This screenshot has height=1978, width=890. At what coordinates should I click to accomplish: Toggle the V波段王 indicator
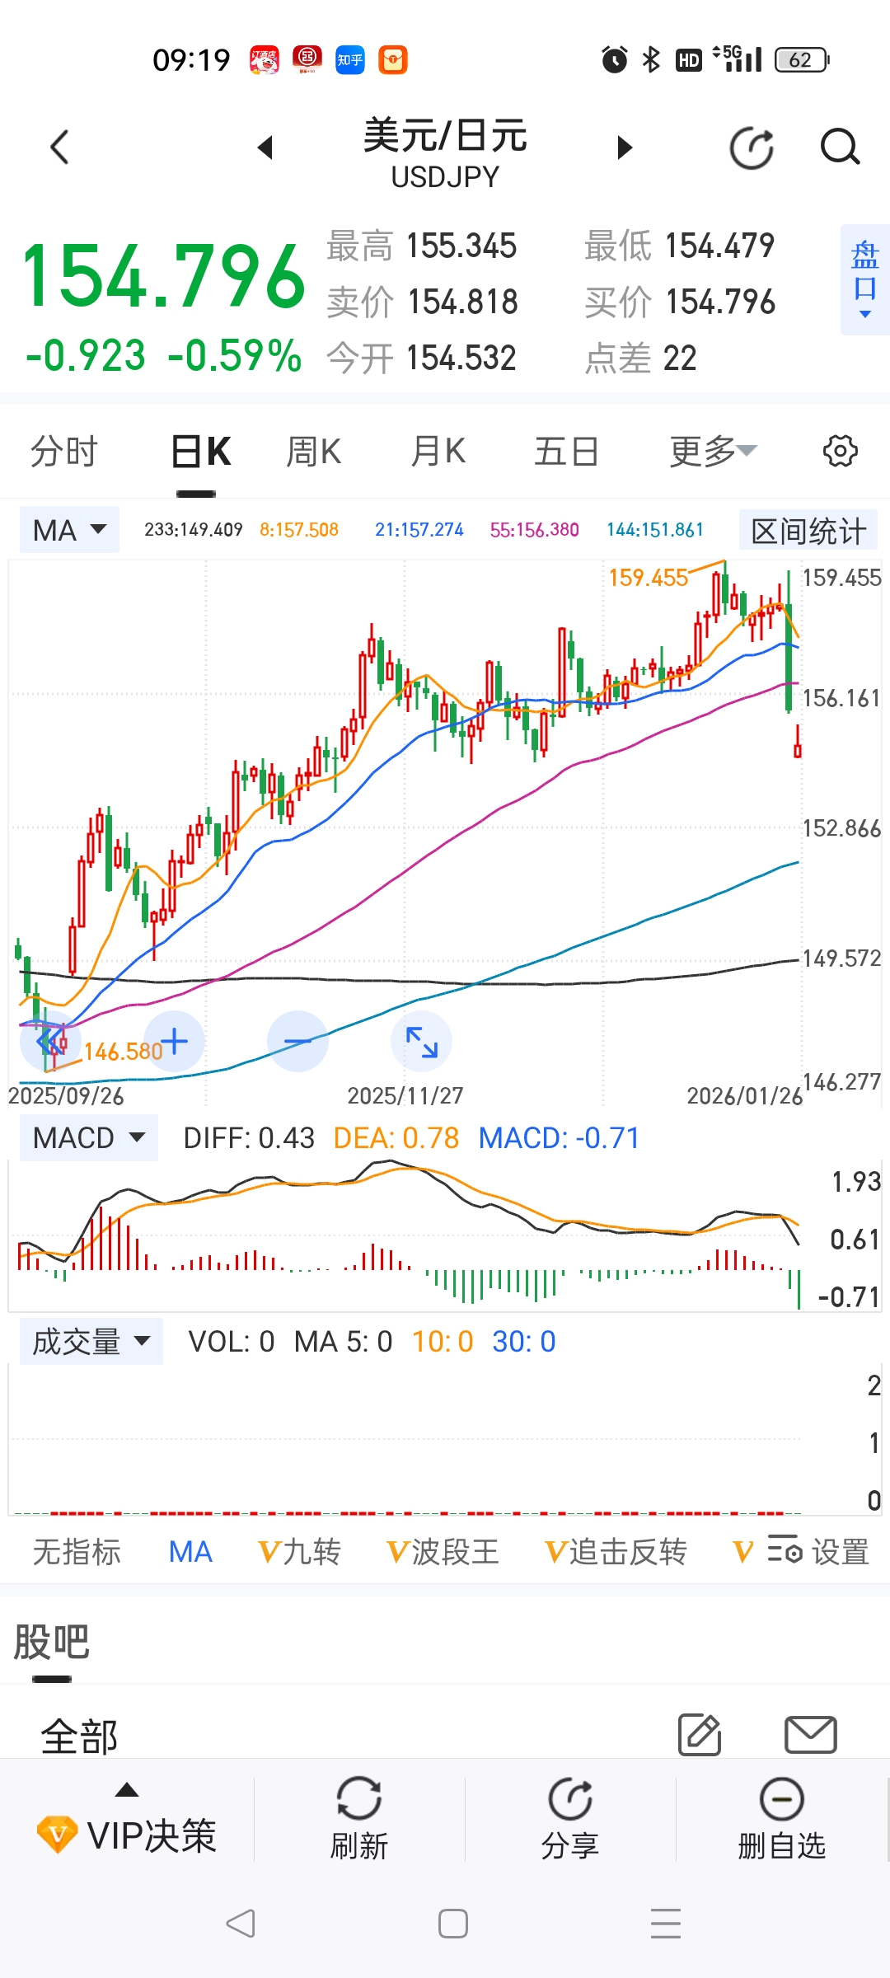pyautogui.click(x=443, y=1552)
